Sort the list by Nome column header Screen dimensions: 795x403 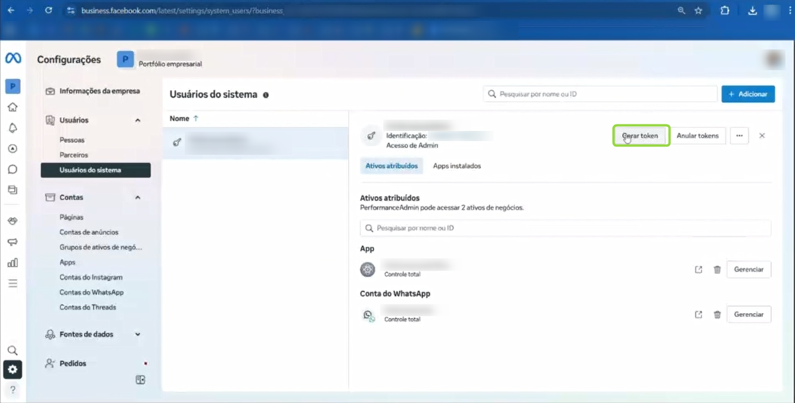click(179, 118)
